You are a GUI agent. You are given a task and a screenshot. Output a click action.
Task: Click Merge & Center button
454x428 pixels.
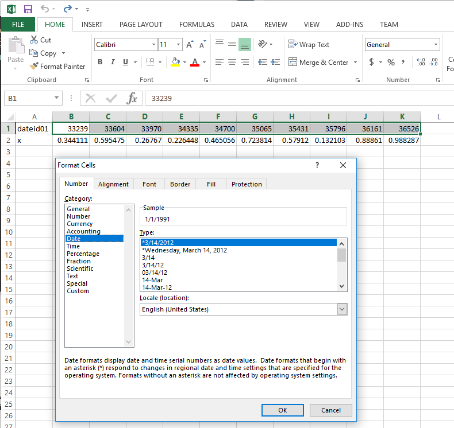pos(318,62)
